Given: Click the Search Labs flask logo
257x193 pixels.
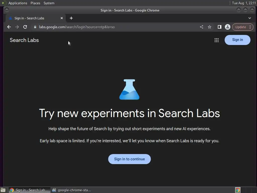Looking at the screenshot, I should (129, 89).
